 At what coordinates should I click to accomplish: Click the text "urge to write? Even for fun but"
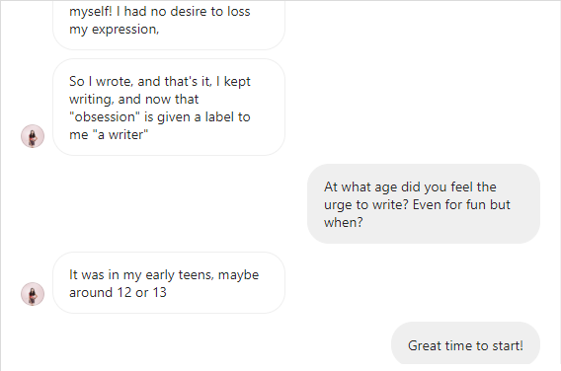tap(417, 205)
